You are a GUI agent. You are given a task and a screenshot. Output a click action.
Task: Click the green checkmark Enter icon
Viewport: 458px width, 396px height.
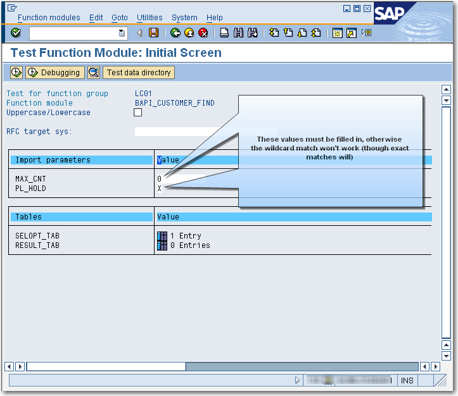pyautogui.click(x=16, y=33)
